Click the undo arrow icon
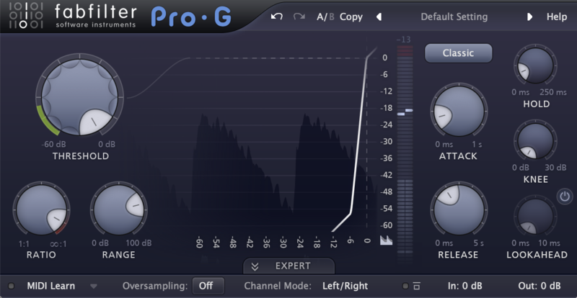Viewport: 577px width, 298px height. pyautogui.click(x=276, y=17)
